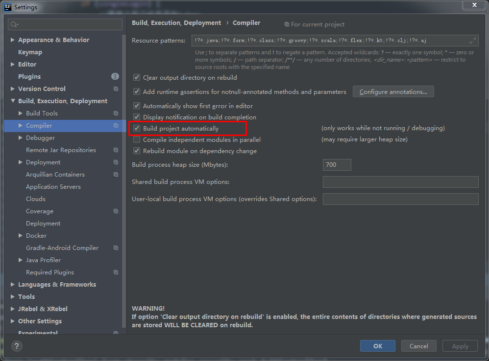Viewport: 489px width, 361px height.
Task: Click the project-level icon next to Build Tools
Action: click(x=116, y=113)
